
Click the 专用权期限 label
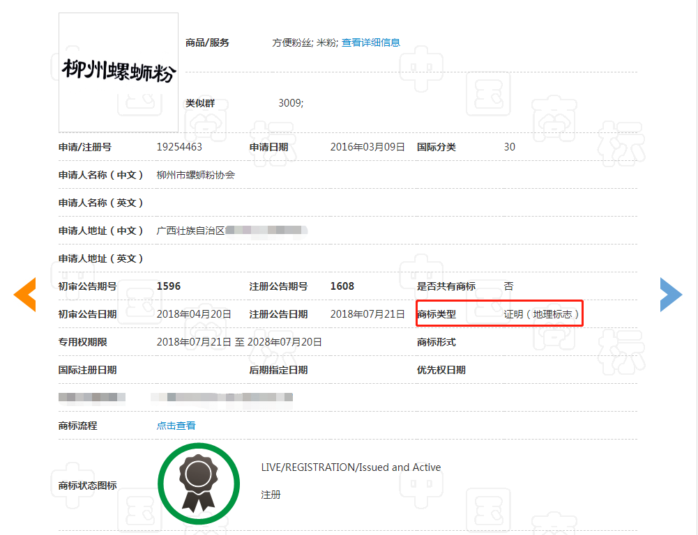pyautogui.click(x=83, y=342)
